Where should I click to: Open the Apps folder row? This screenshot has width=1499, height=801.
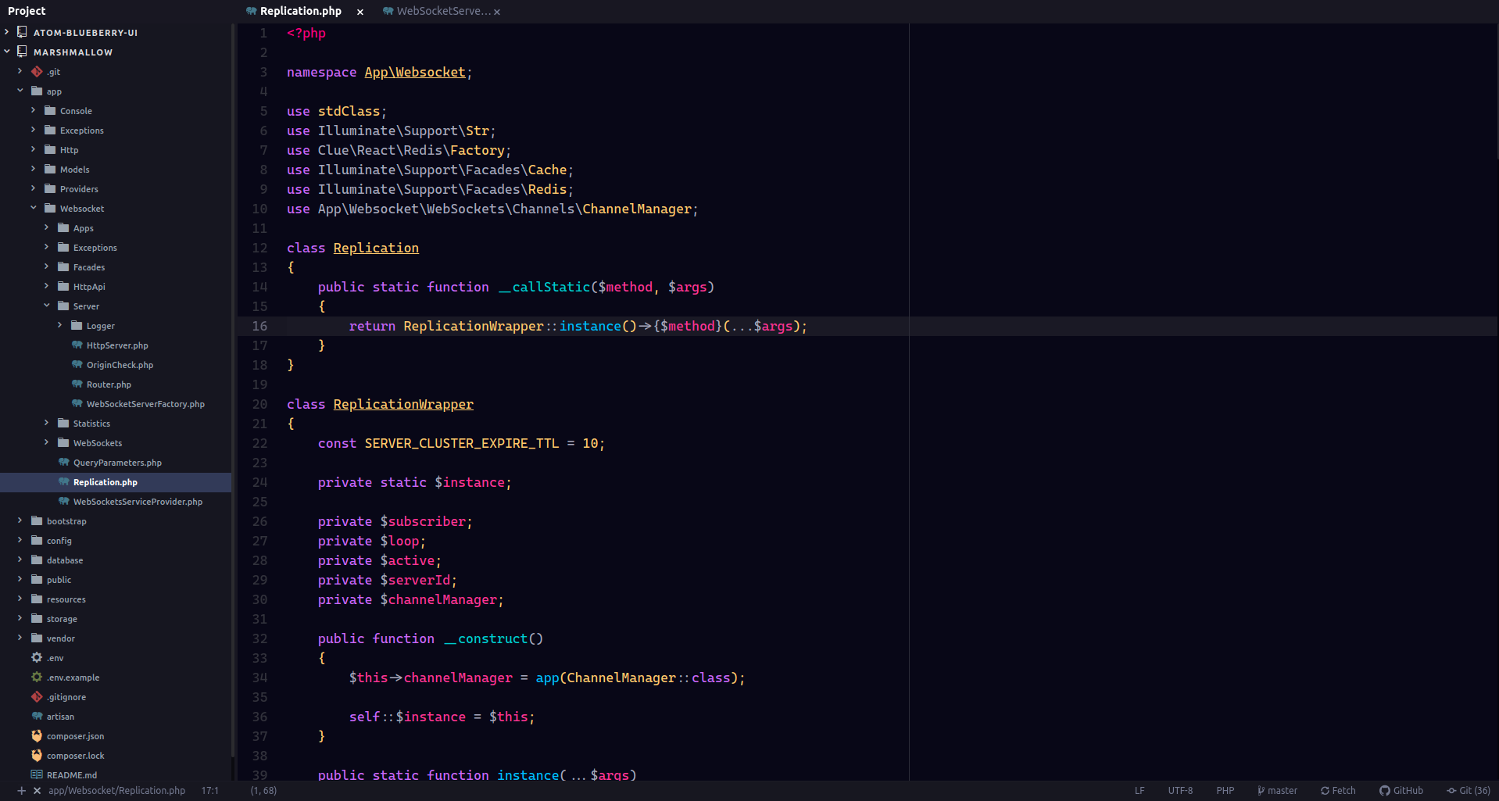[116, 228]
